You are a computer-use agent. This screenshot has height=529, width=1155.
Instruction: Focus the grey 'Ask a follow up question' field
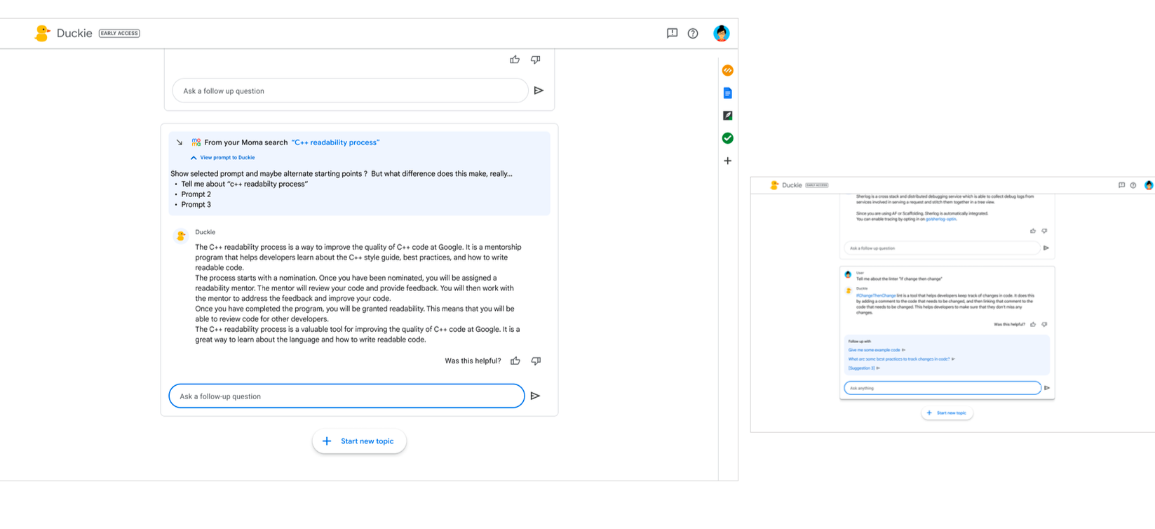[x=350, y=91]
